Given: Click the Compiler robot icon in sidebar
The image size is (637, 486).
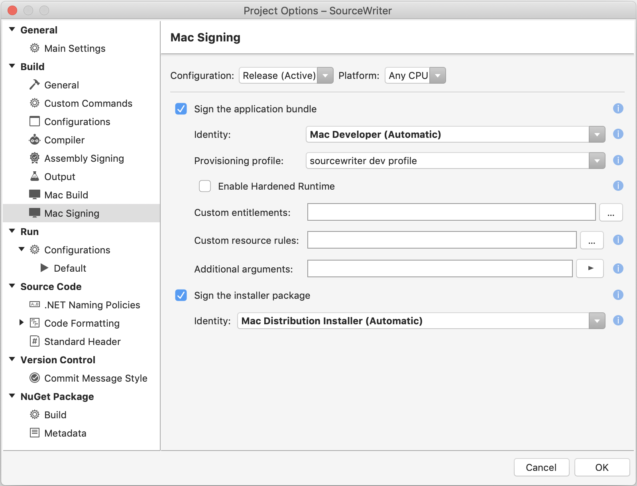Looking at the screenshot, I should point(35,140).
